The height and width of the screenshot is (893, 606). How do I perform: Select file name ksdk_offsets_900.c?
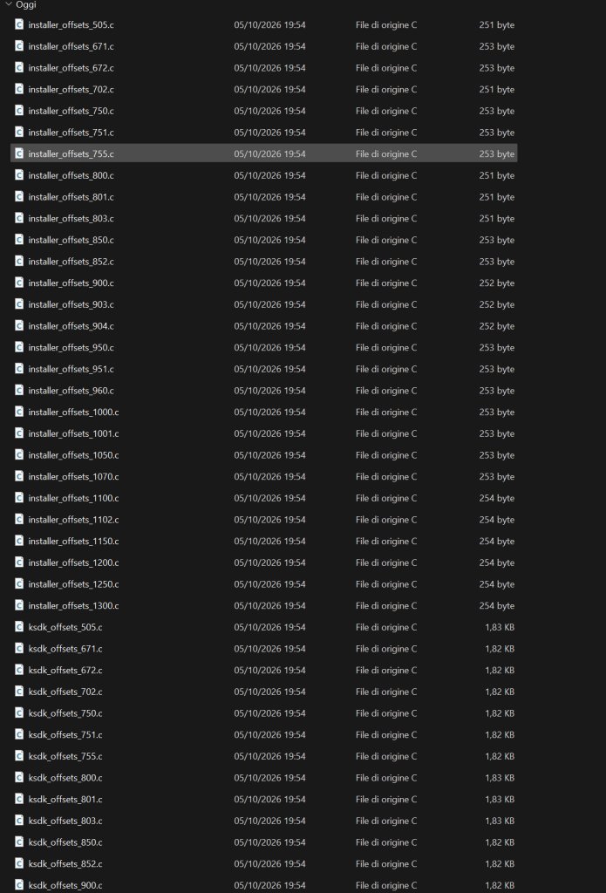coord(65,885)
